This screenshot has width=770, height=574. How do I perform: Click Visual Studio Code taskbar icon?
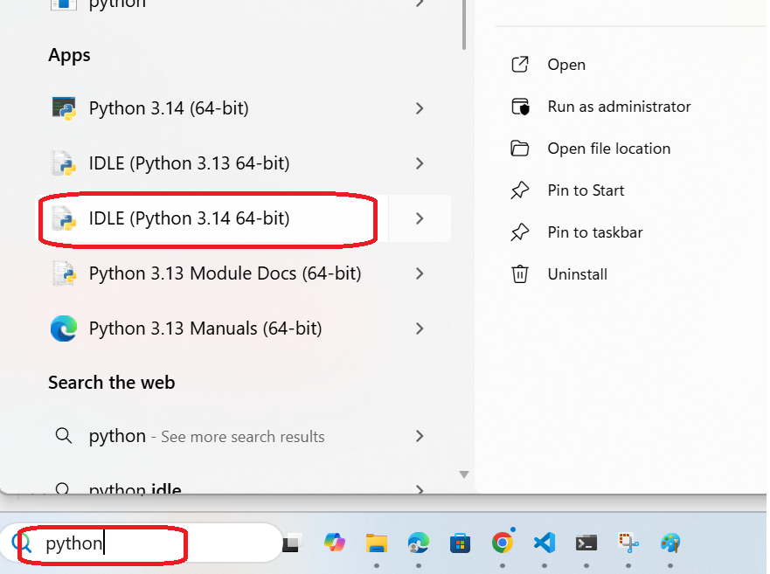point(544,543)
